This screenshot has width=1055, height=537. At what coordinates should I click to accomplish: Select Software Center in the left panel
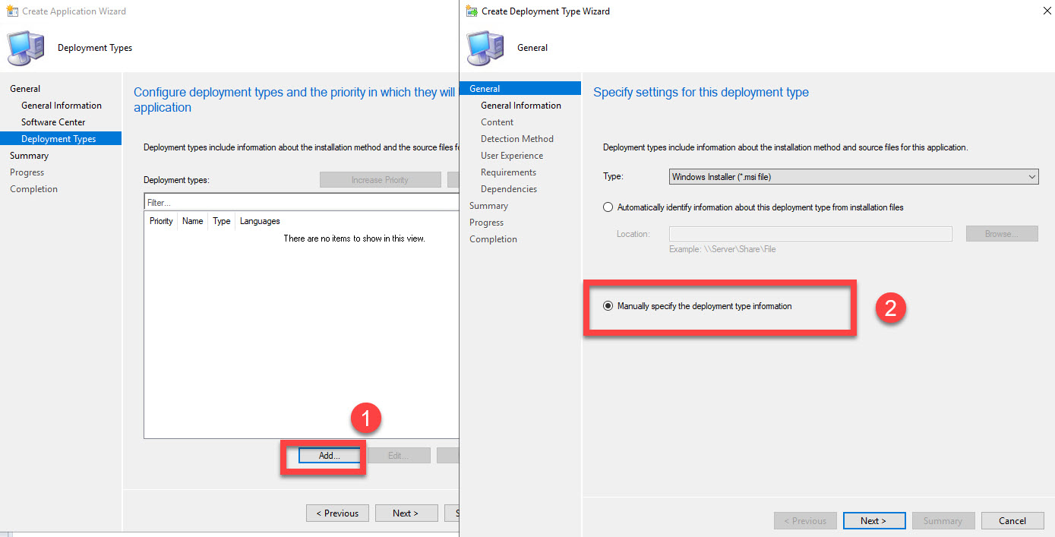pyautogui.click(x=52, y=122)
